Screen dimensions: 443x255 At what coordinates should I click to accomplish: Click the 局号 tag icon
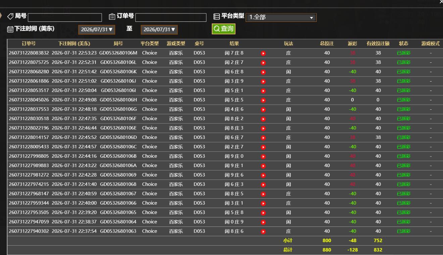[10, 16]
